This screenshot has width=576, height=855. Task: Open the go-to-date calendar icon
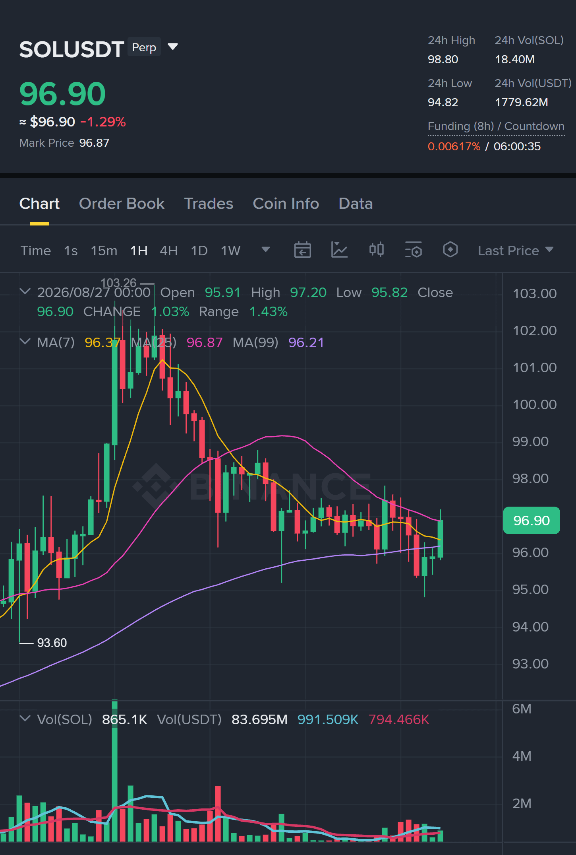(x=303, y=250)
